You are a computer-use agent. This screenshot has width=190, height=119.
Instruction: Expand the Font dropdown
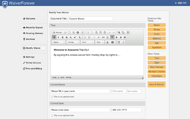[87, 42]
